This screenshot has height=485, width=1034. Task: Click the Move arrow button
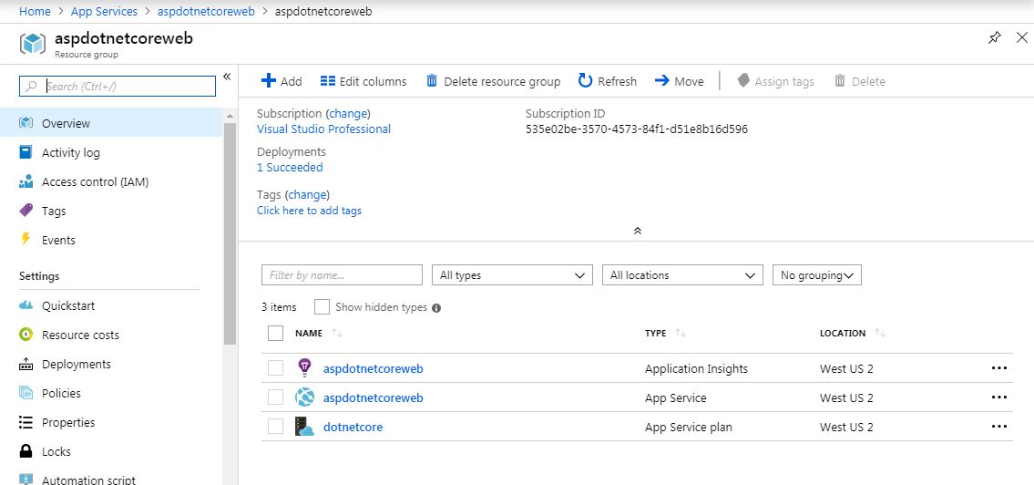(680, 81)
